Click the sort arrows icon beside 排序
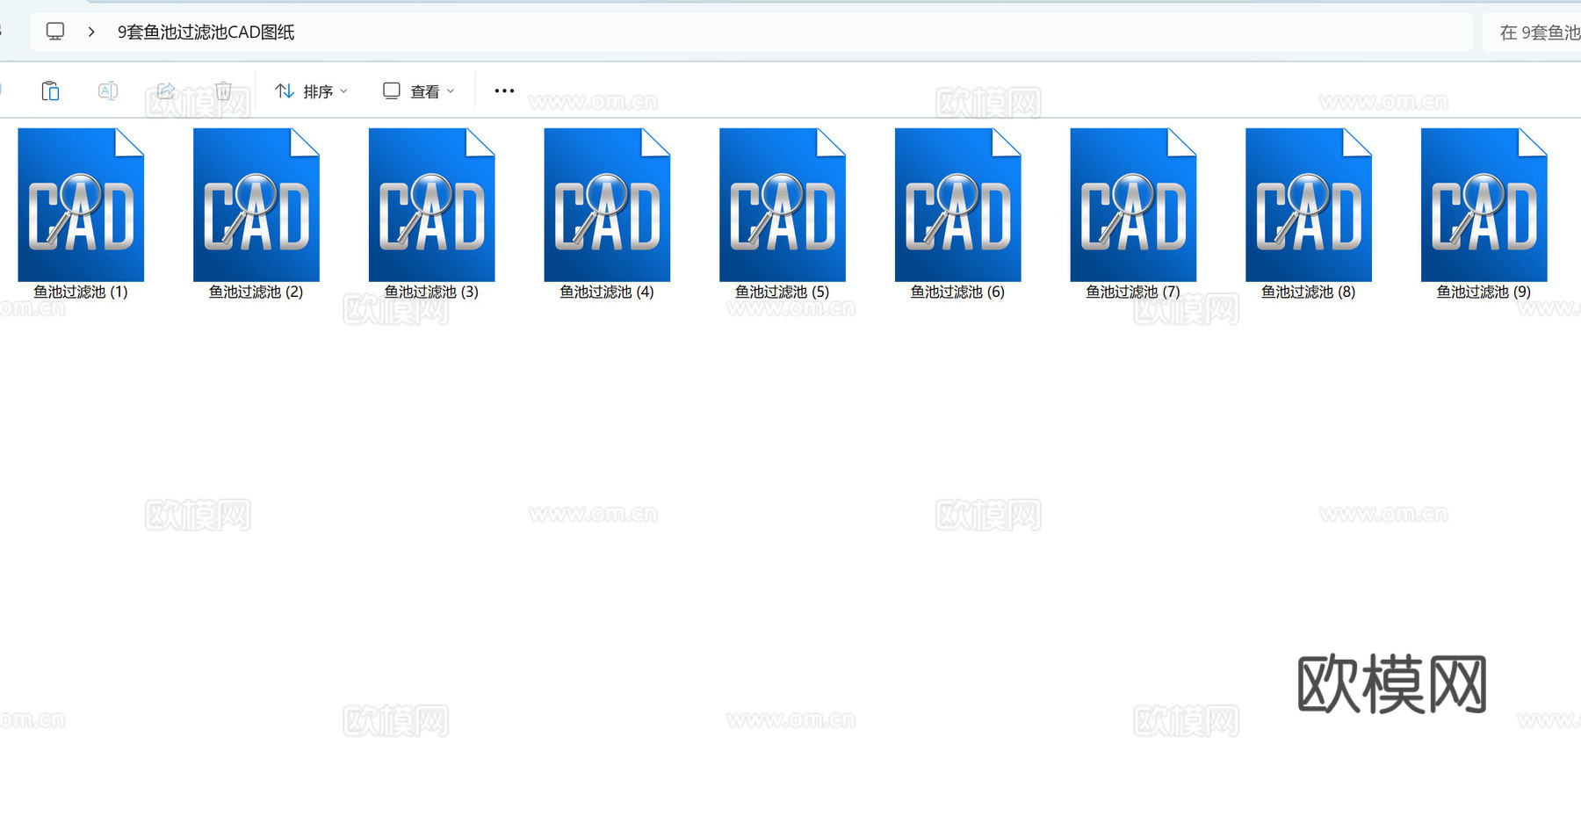The height and width of the screenshot is (816, 1581). (284, 90)
